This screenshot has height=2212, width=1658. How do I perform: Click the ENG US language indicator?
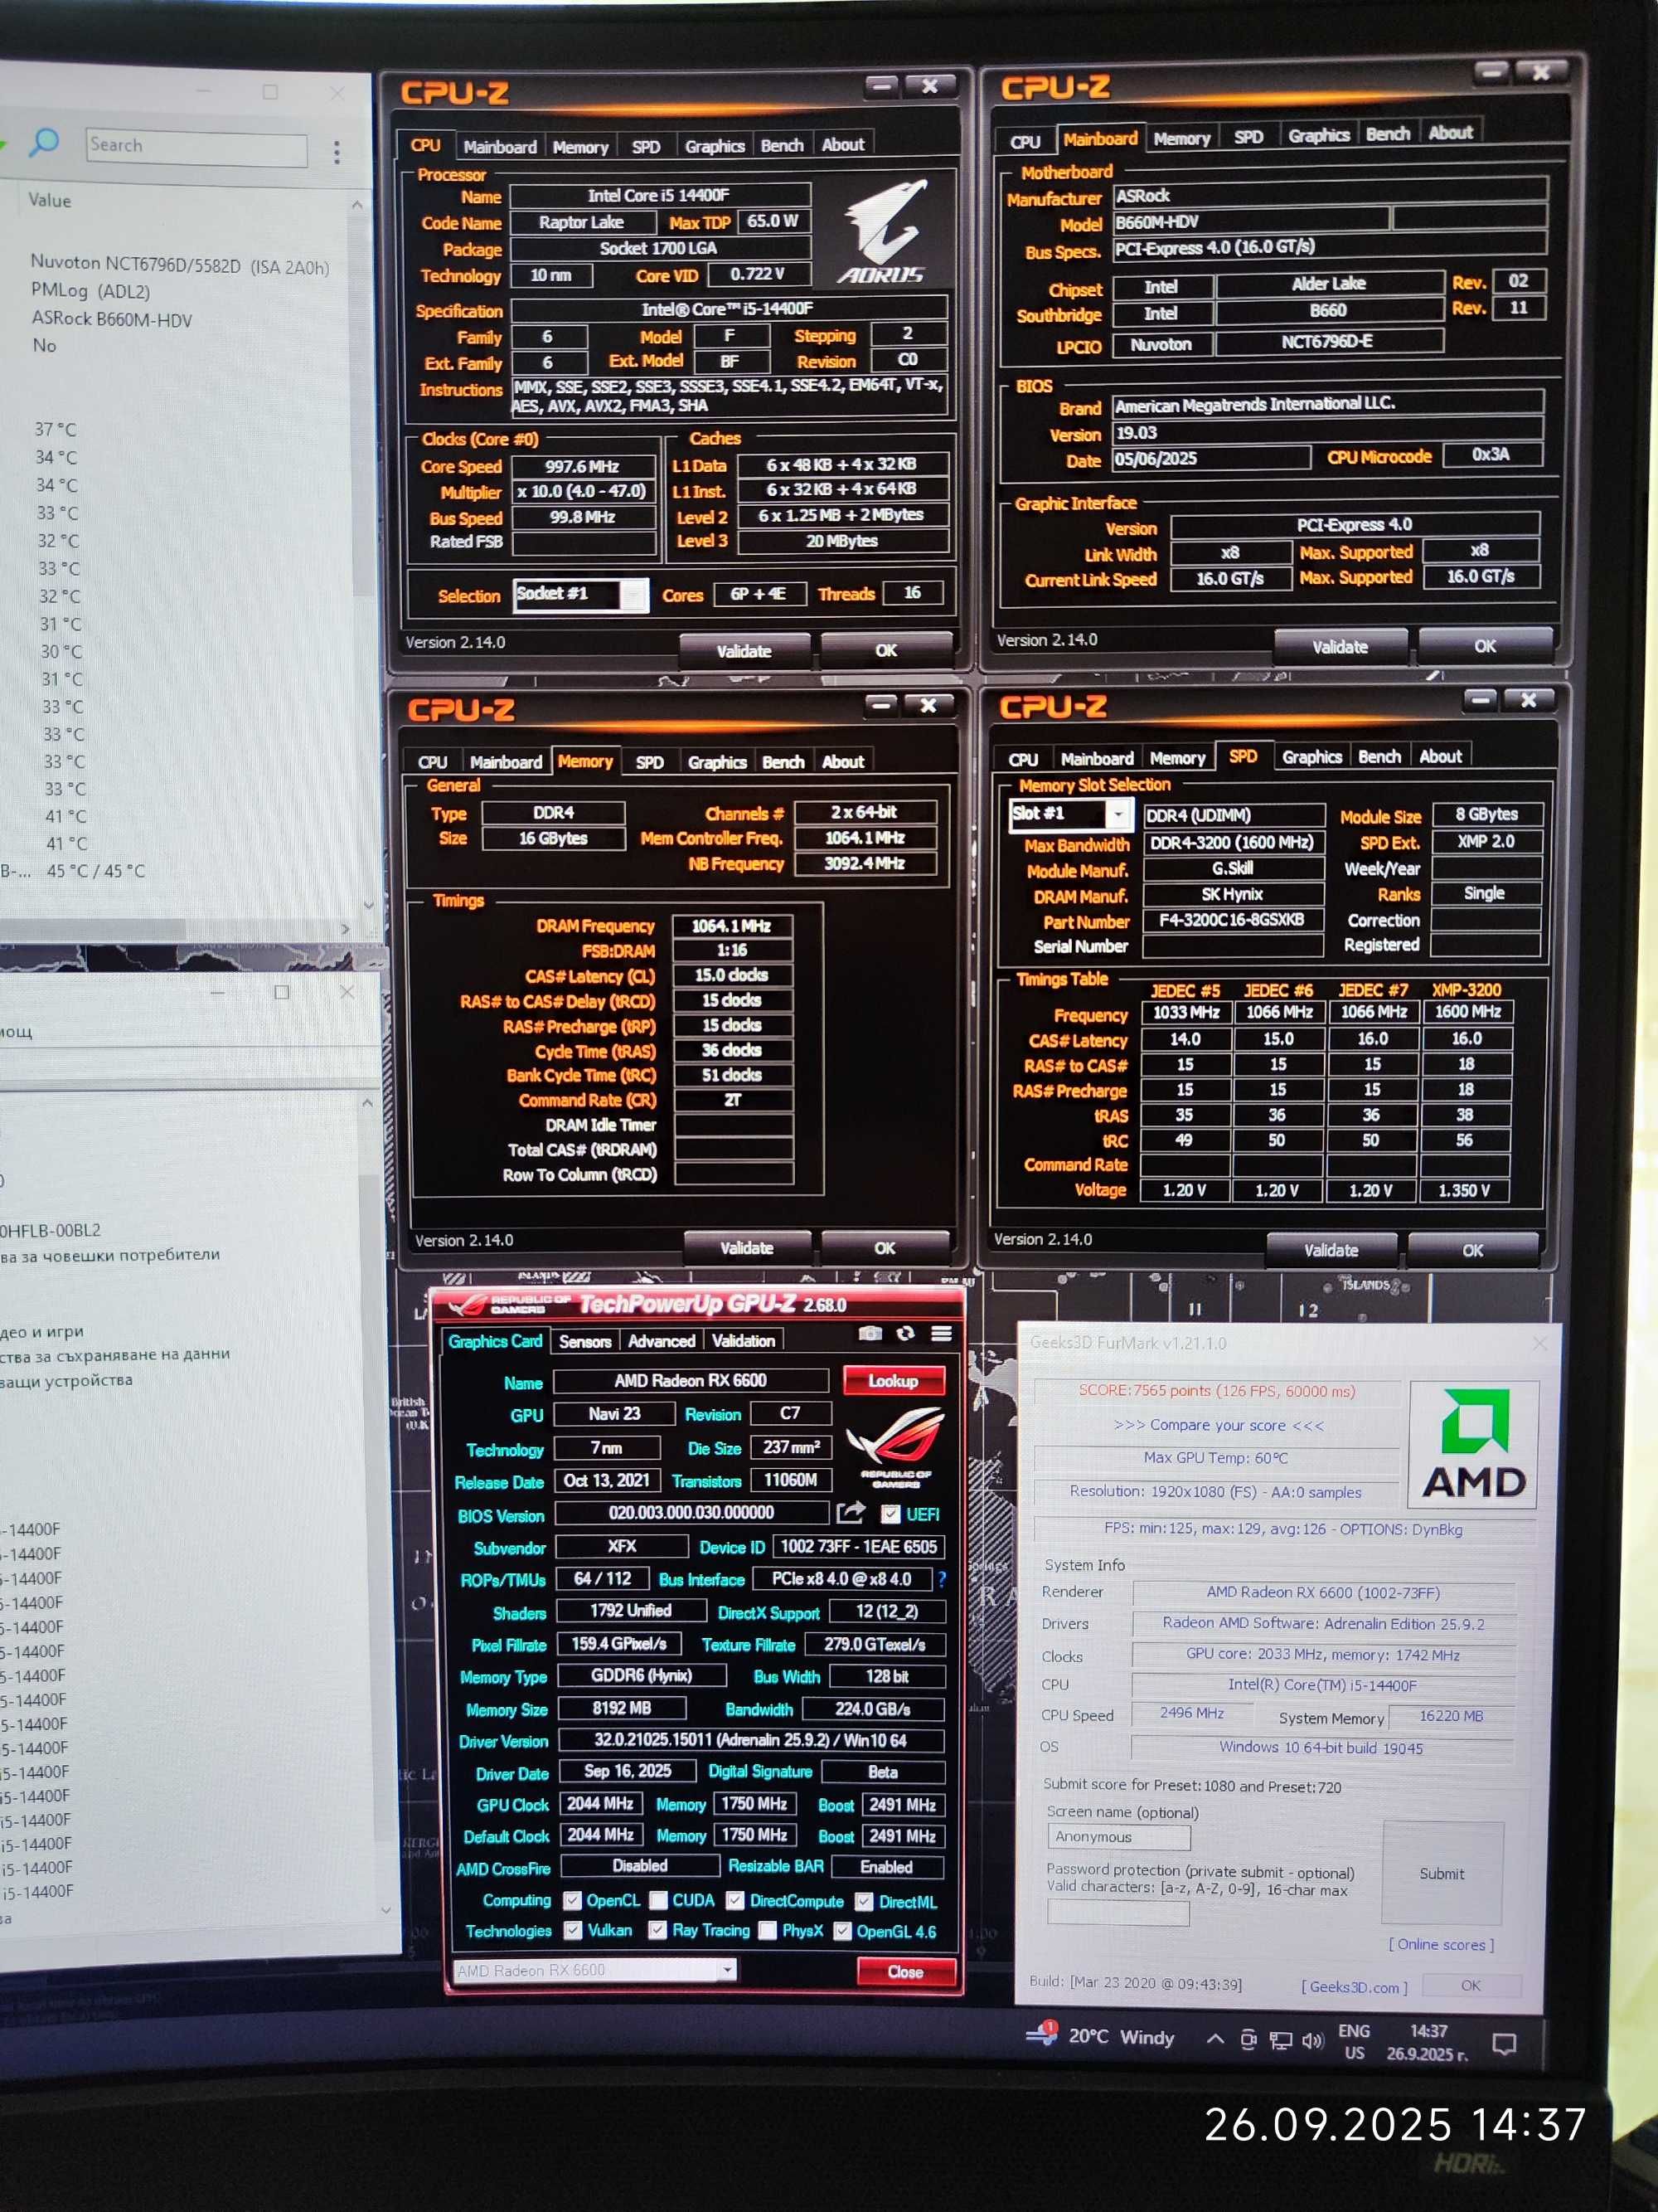click(x=1355, y=2042)
